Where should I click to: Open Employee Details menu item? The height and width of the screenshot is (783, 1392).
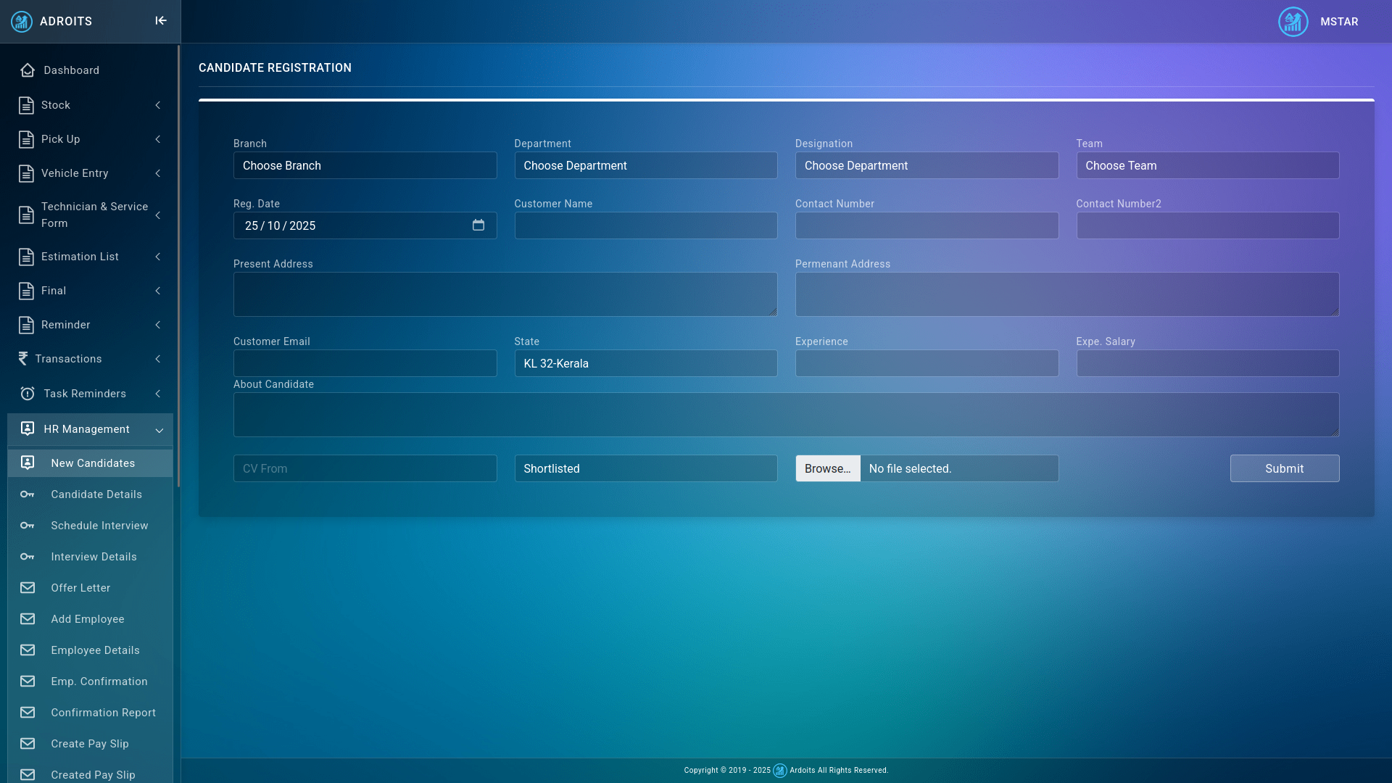pyautogui.click(x=95, y=650)
